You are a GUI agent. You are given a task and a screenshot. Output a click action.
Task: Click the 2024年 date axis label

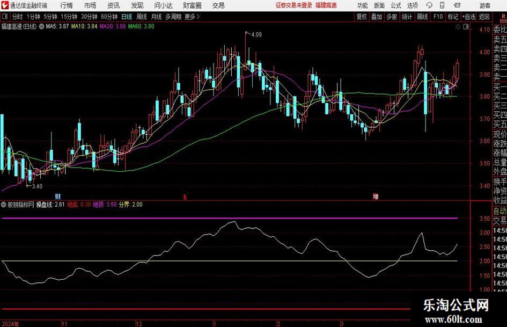(x=10, y=324)
